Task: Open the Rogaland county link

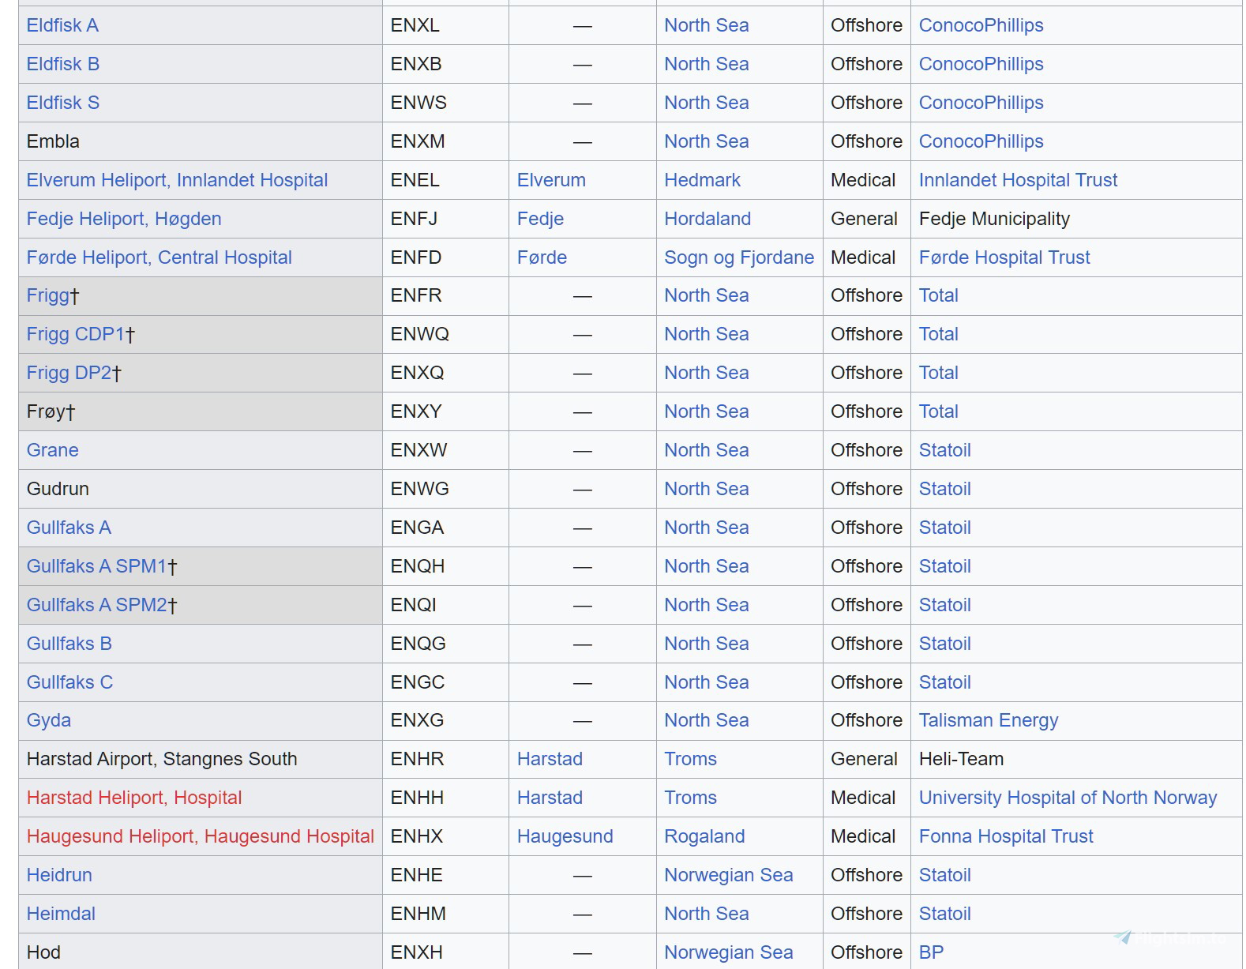Action: [x=704, y=836]
